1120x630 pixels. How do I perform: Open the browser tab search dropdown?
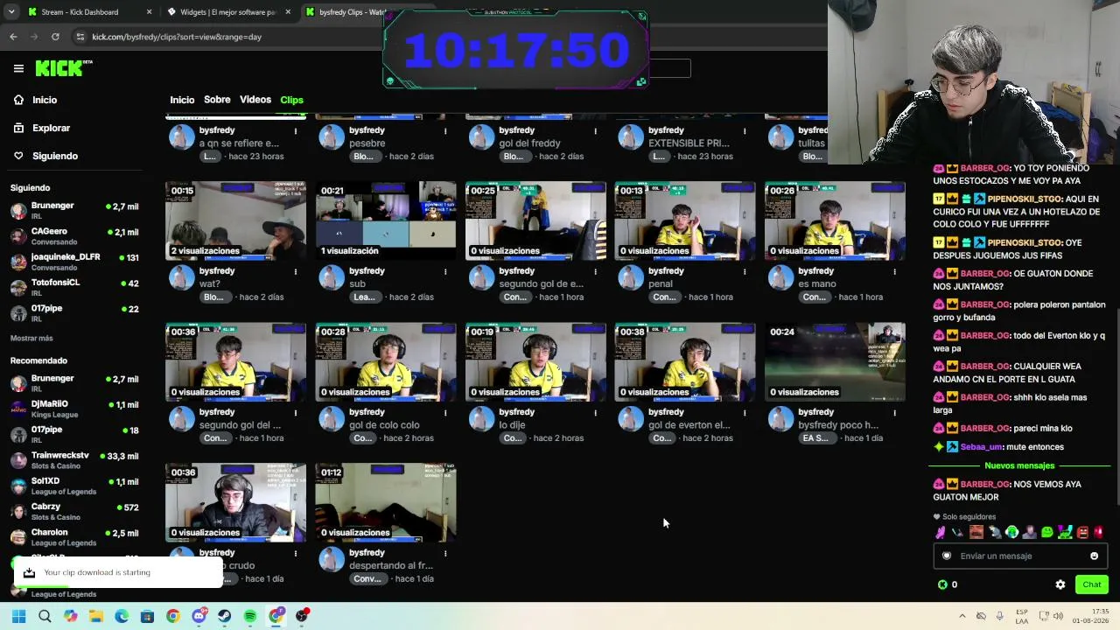[x=11, y=12]
